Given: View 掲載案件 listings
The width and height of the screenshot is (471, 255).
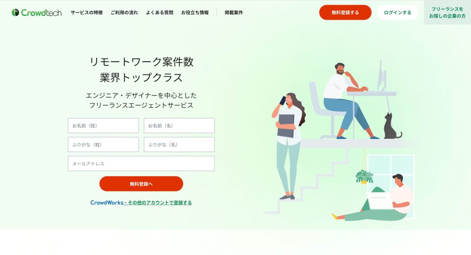Looking at the screenshot, I should 234,13.
